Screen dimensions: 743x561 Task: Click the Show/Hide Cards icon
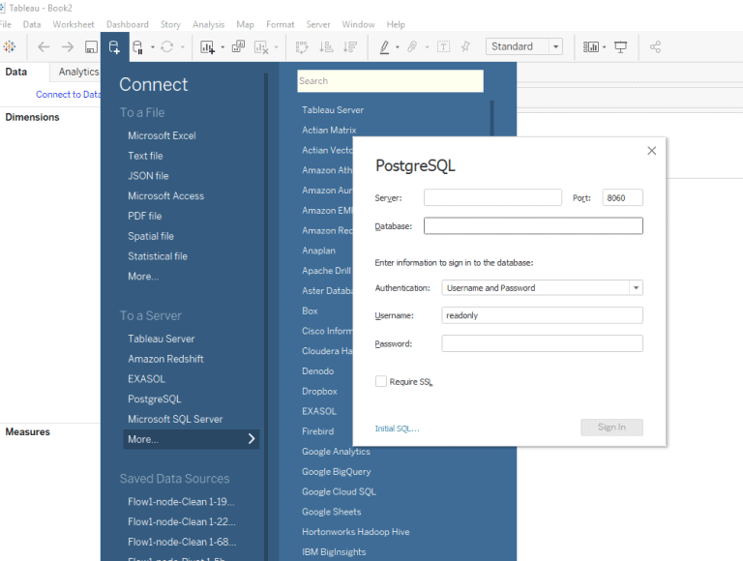tap(590, 46)
